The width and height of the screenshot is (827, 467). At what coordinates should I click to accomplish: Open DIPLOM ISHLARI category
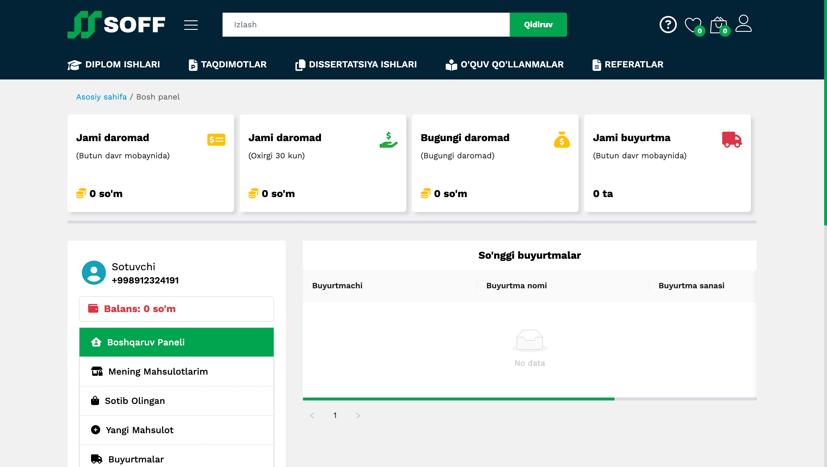click(x=114, y=65)
